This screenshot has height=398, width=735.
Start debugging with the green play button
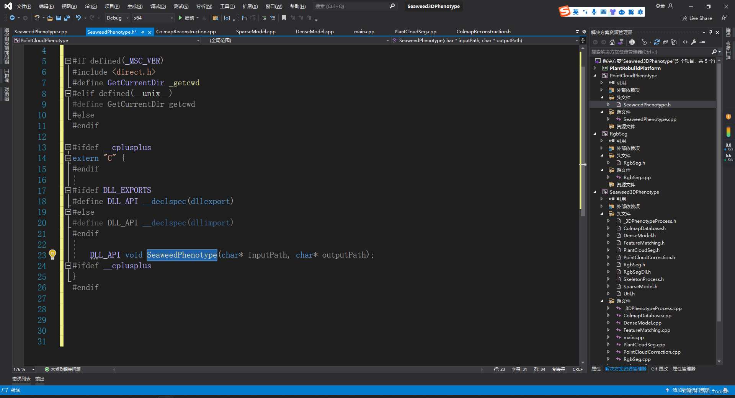[180, 18]
